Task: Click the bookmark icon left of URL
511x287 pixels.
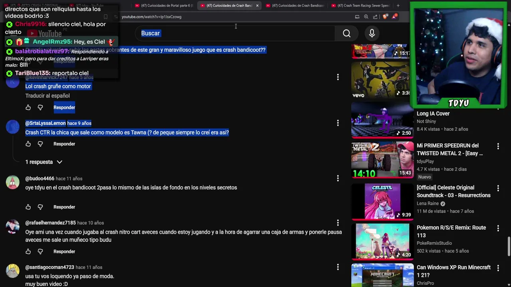Action: point(105,17)
